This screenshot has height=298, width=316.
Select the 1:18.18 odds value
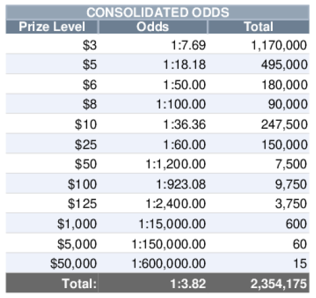click(x=185, y=64)
